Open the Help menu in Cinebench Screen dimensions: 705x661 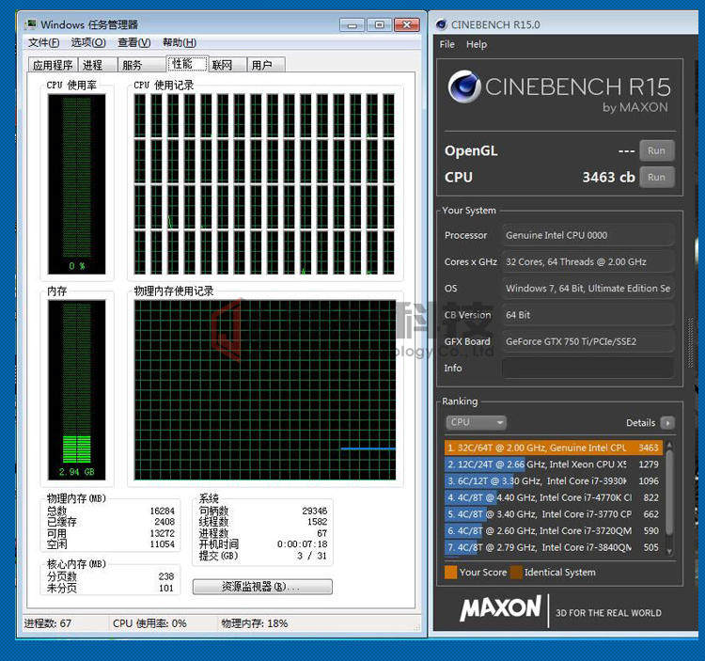(477, 44)
